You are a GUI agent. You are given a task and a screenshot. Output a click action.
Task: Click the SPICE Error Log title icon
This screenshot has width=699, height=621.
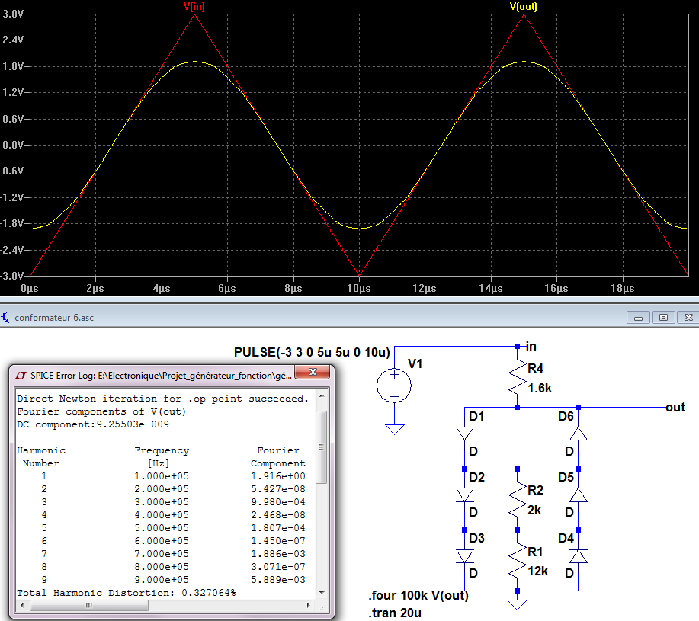click(x=21, y=376)
